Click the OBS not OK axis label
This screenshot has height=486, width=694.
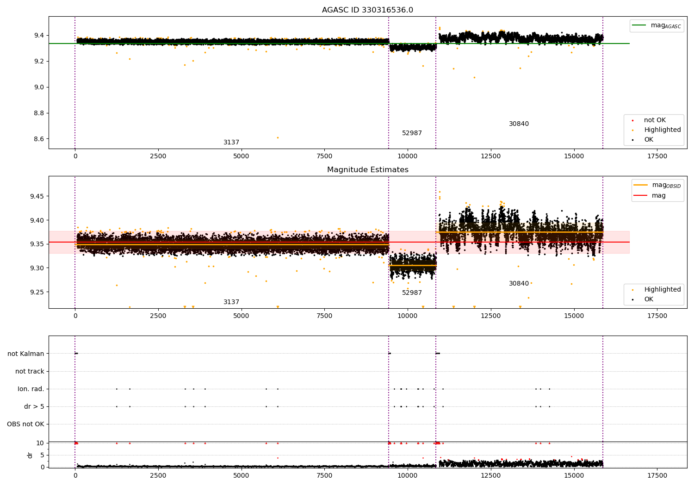coord(25,424)
